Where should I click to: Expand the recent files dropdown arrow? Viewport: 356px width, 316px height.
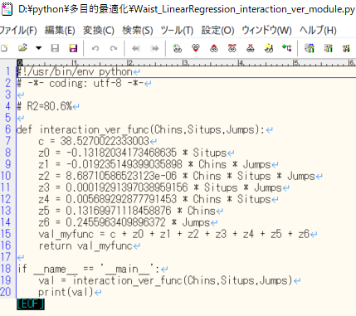(38, 48)
